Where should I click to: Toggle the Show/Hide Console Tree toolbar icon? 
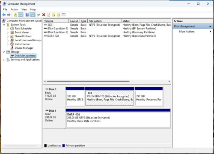point(21,15)
